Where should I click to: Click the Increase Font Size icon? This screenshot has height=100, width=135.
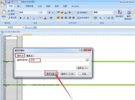49,12
